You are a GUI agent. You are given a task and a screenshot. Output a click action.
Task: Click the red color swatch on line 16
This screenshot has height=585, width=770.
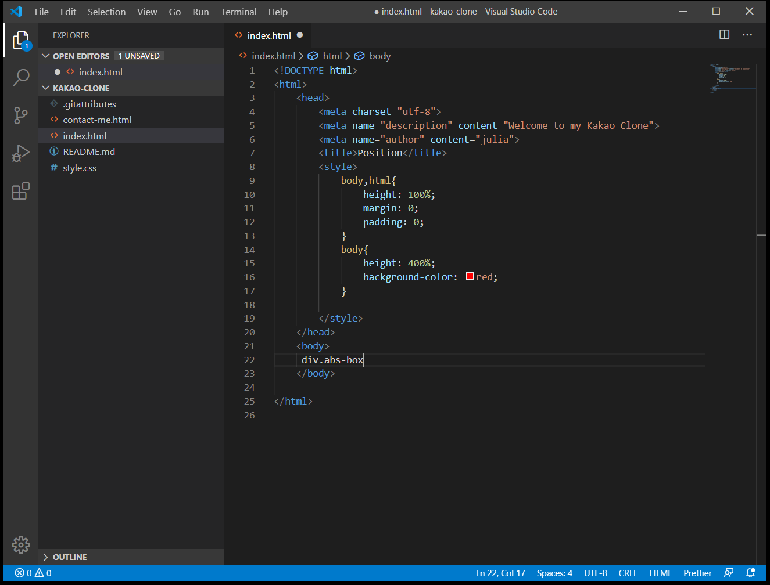pyautogui.click(x=470, y=277)
